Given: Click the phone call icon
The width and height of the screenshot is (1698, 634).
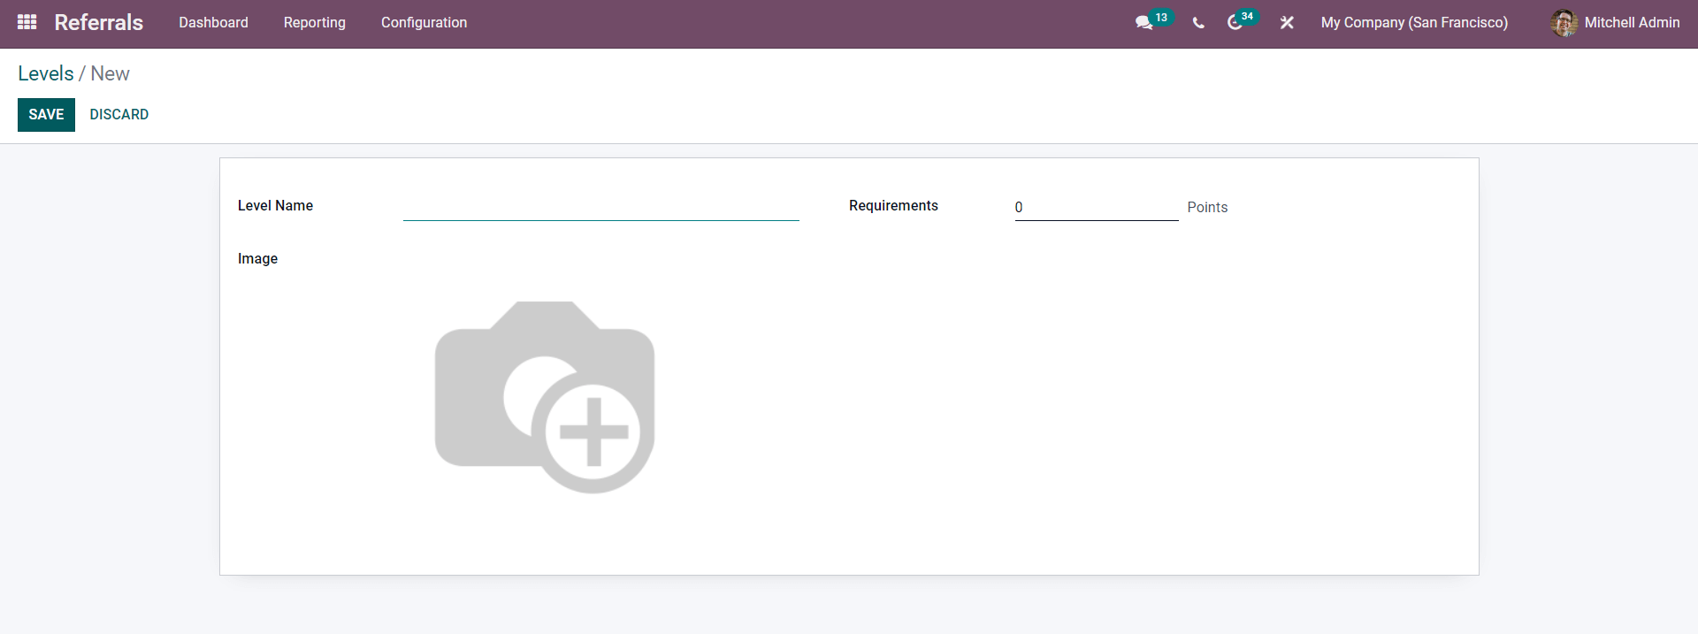Looking at the screenshot, I should pos(1198,23).
